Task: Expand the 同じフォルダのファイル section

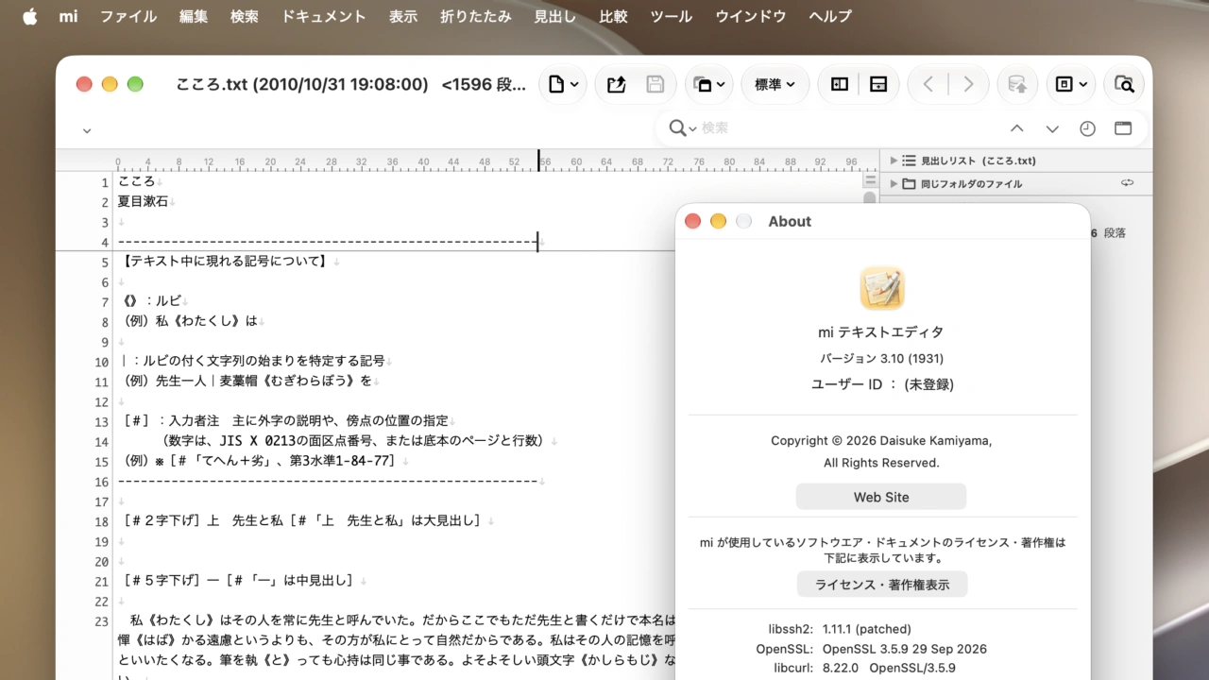Action: click(x=894, y=183)
